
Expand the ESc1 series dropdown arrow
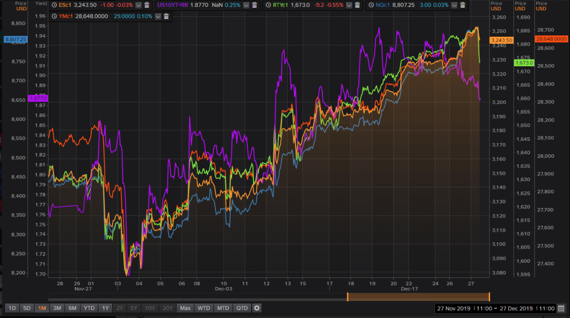point(139,5)
